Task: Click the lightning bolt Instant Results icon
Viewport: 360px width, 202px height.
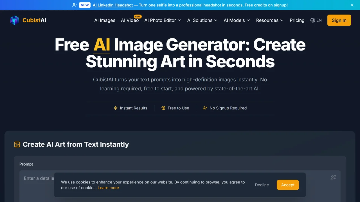Action: (x=116, y=108)
